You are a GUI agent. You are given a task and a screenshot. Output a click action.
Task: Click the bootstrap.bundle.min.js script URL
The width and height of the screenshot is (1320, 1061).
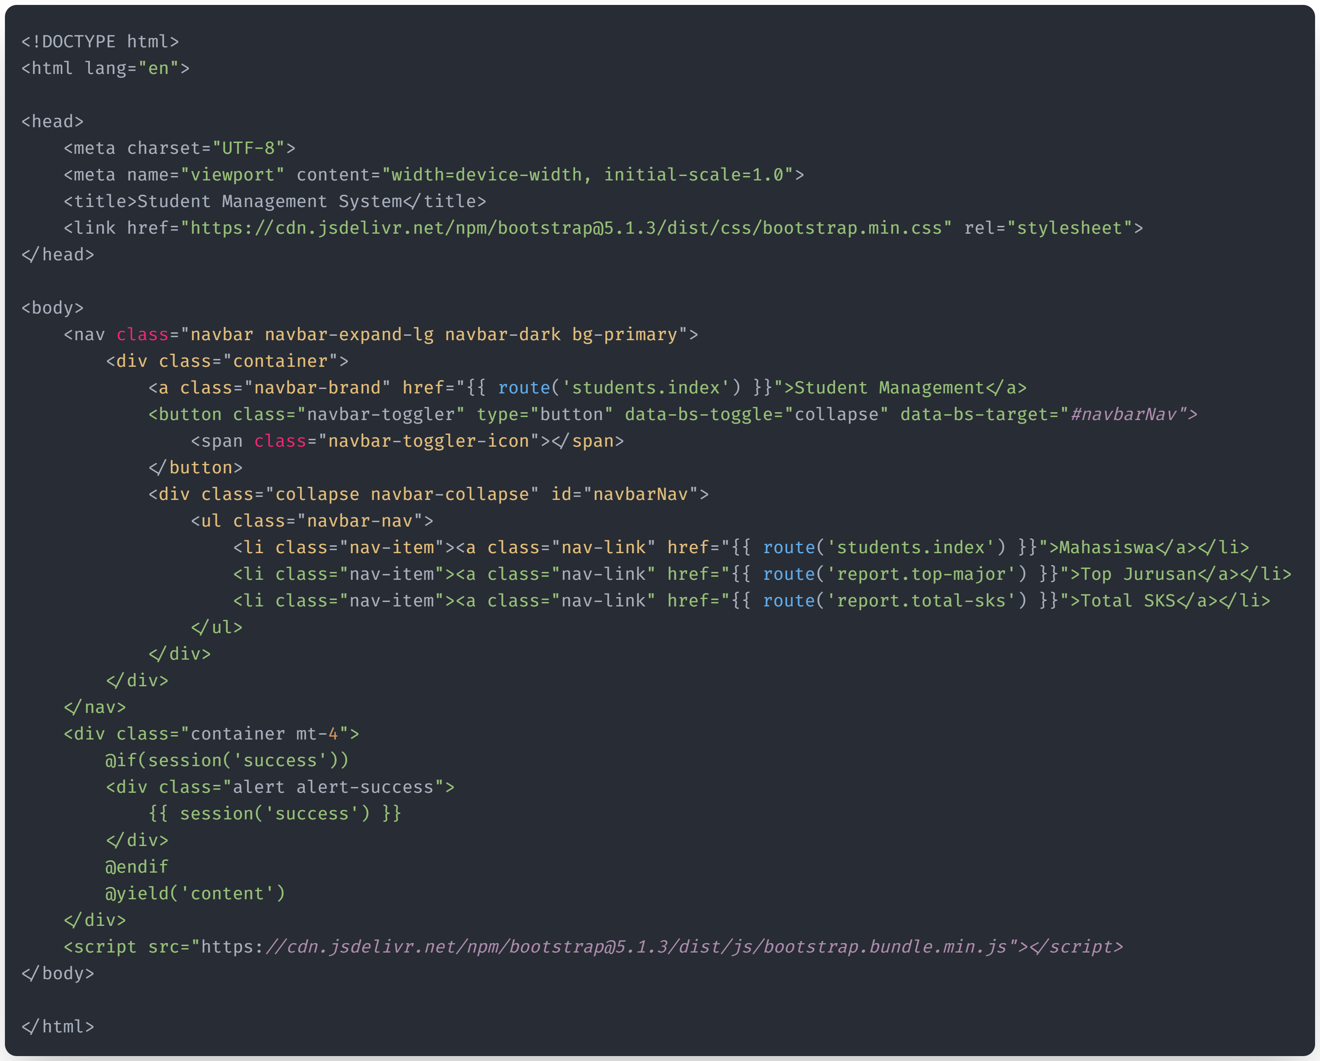click(604, 947)
